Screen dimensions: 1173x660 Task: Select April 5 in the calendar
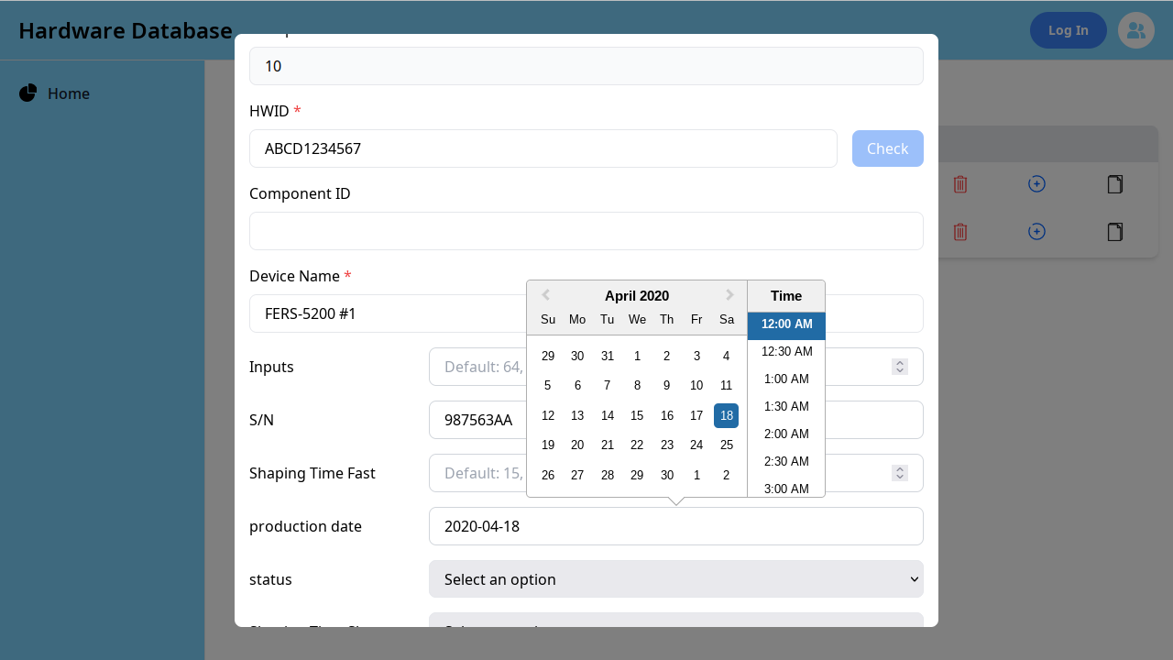point(548,386)
